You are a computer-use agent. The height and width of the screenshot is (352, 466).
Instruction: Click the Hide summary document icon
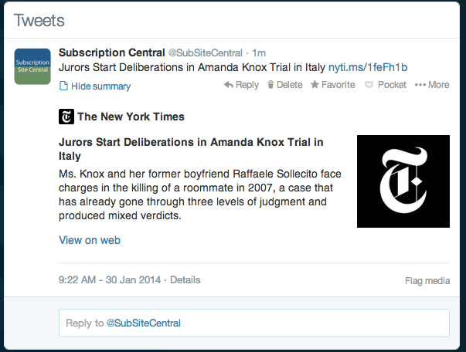(63, 86)
